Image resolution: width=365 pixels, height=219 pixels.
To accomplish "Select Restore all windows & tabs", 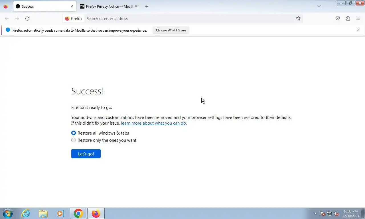I will point(74,133).
